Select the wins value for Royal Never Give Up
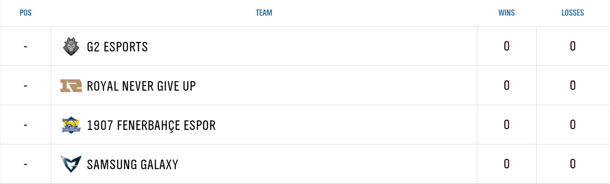 [506, 85]
